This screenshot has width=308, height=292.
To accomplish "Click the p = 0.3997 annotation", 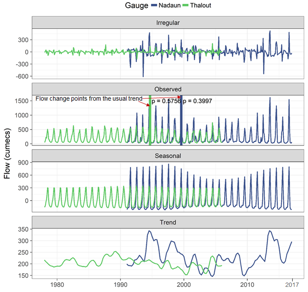I will pyautogui.click(x=197, y=101).
